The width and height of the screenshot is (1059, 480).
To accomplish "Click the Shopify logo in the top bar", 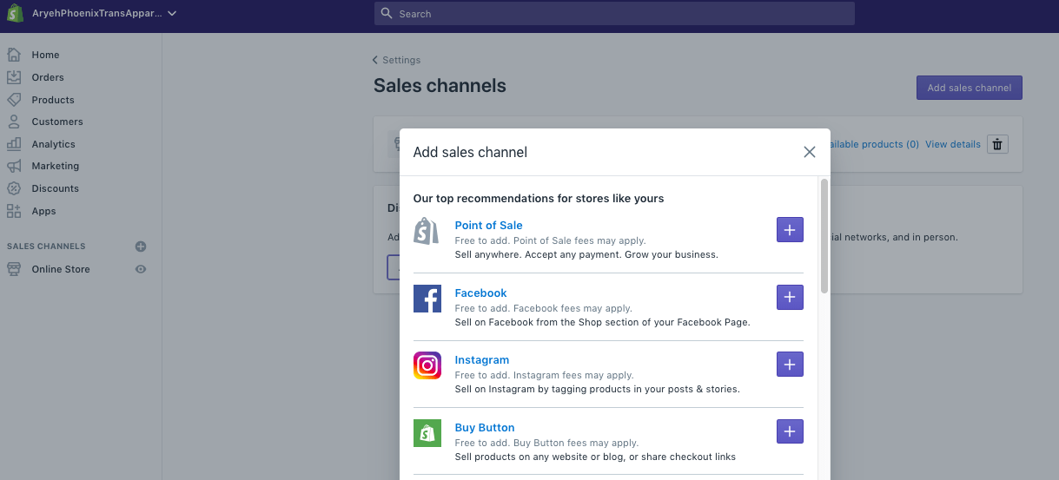I will (x=15, y=13).
